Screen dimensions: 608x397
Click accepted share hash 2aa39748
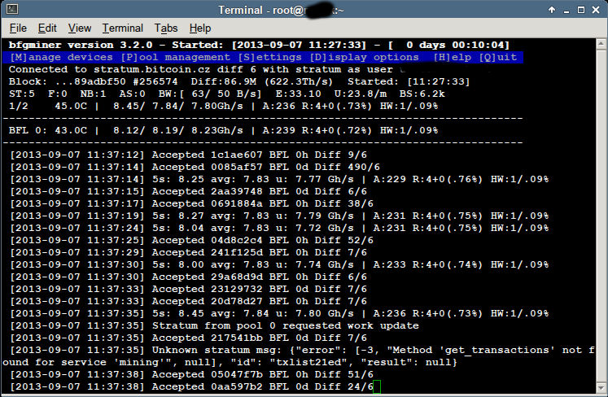pyautogui.click(x=237, y=191)
